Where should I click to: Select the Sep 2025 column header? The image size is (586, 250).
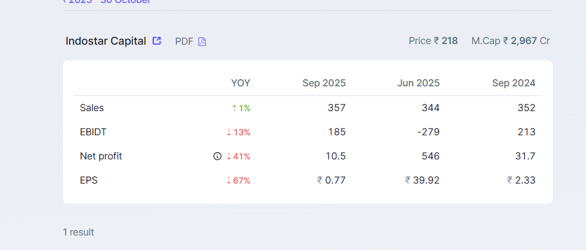pyautogui.click(x=324, y=83)
